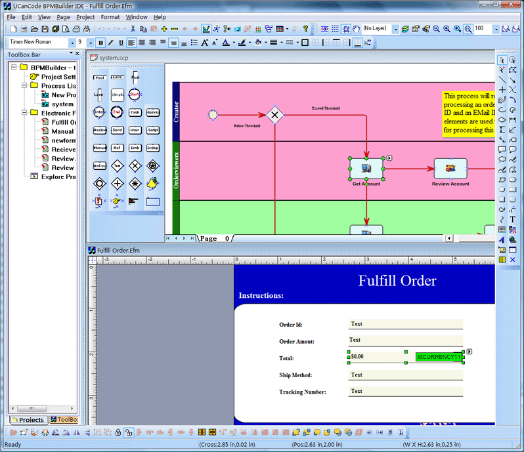The width and height of the screenshot is (524, 452).
Task: Select the Text tool in right toolbar
Action: 512,220
